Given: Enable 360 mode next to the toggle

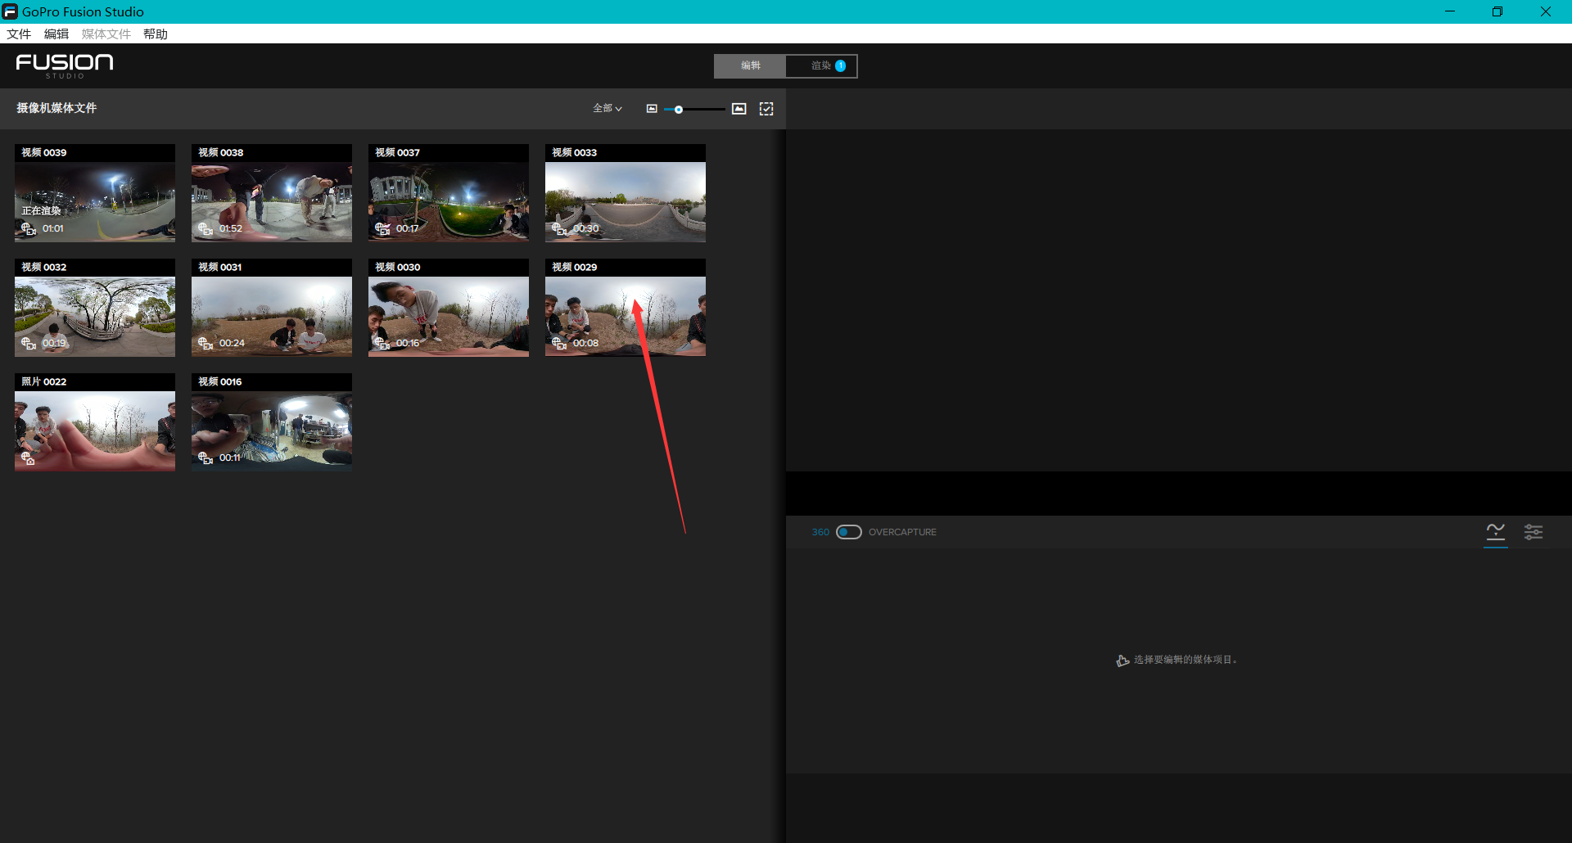Looking at the screenshot, I should pos(820,532).
